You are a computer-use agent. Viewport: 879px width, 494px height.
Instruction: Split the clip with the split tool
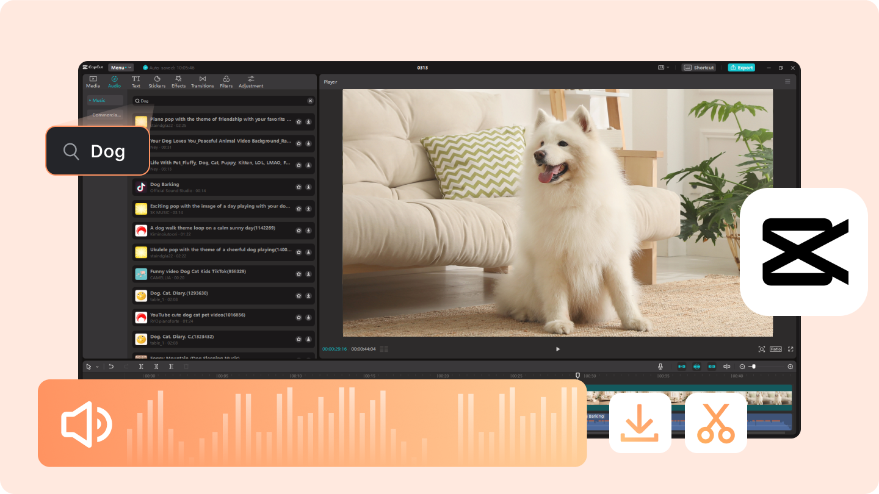141,366
